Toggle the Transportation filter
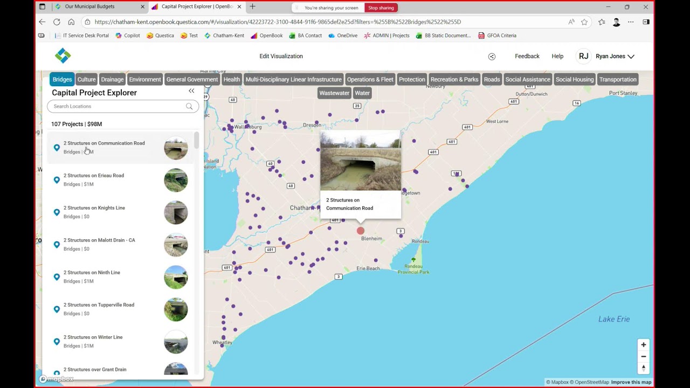The image size is (690, 388). click(618, 79)
